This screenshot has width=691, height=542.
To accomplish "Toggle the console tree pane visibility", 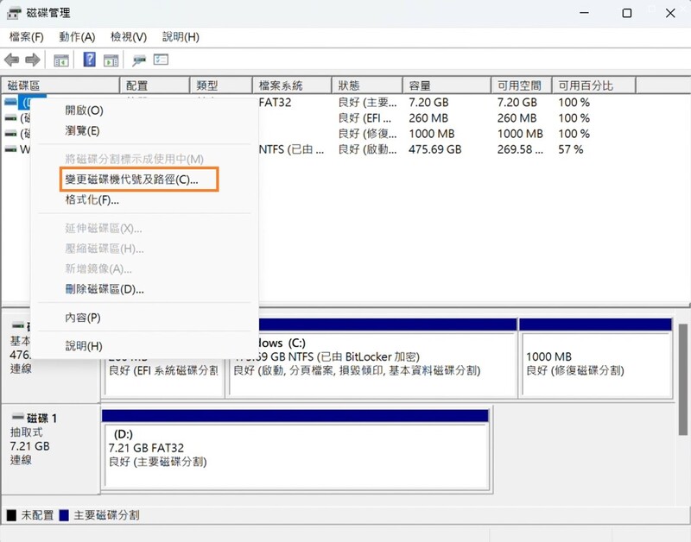I will (x=60, y=59).
